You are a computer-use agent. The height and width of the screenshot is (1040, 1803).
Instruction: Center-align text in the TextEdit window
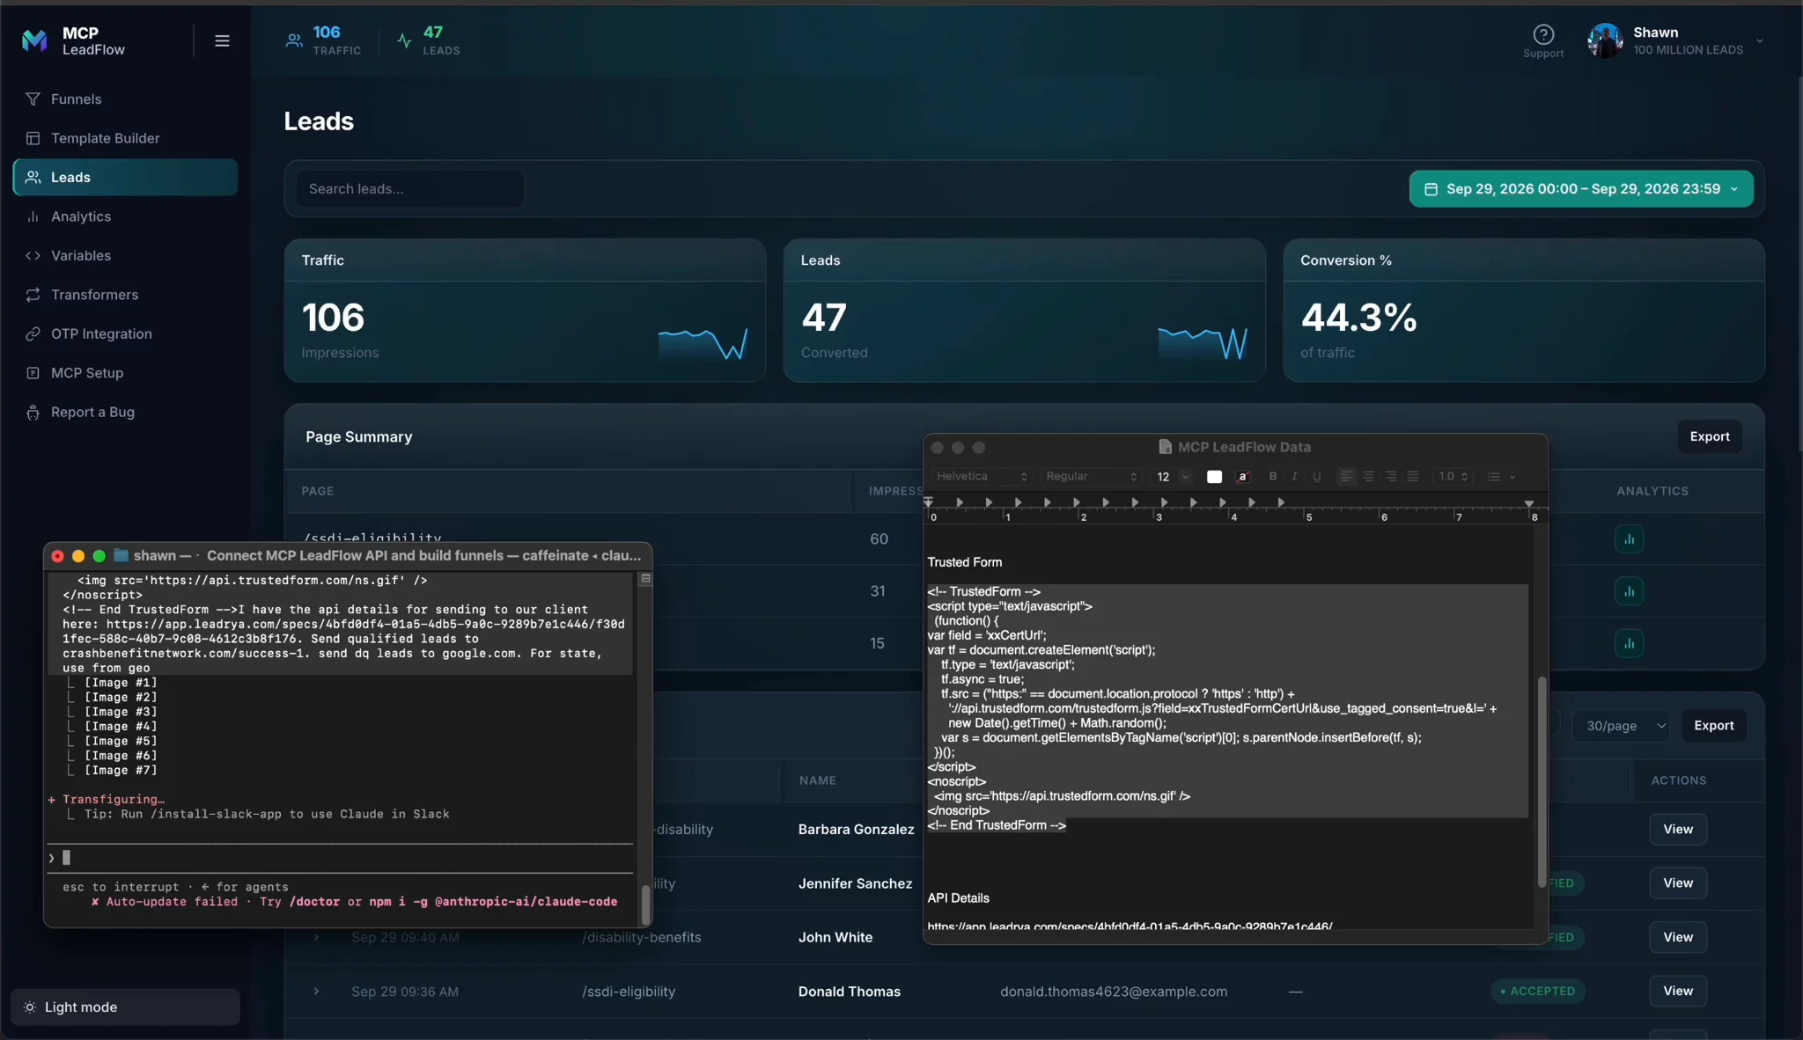pyautogui.click(x=1369, y=477)
